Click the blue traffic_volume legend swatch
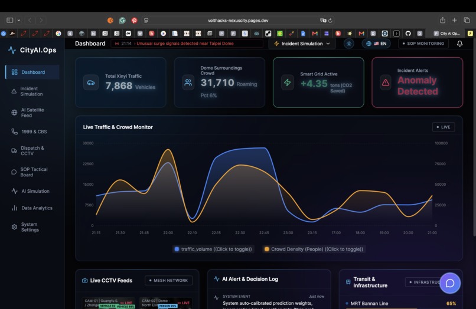476x309 pixels. coord(177,249)
